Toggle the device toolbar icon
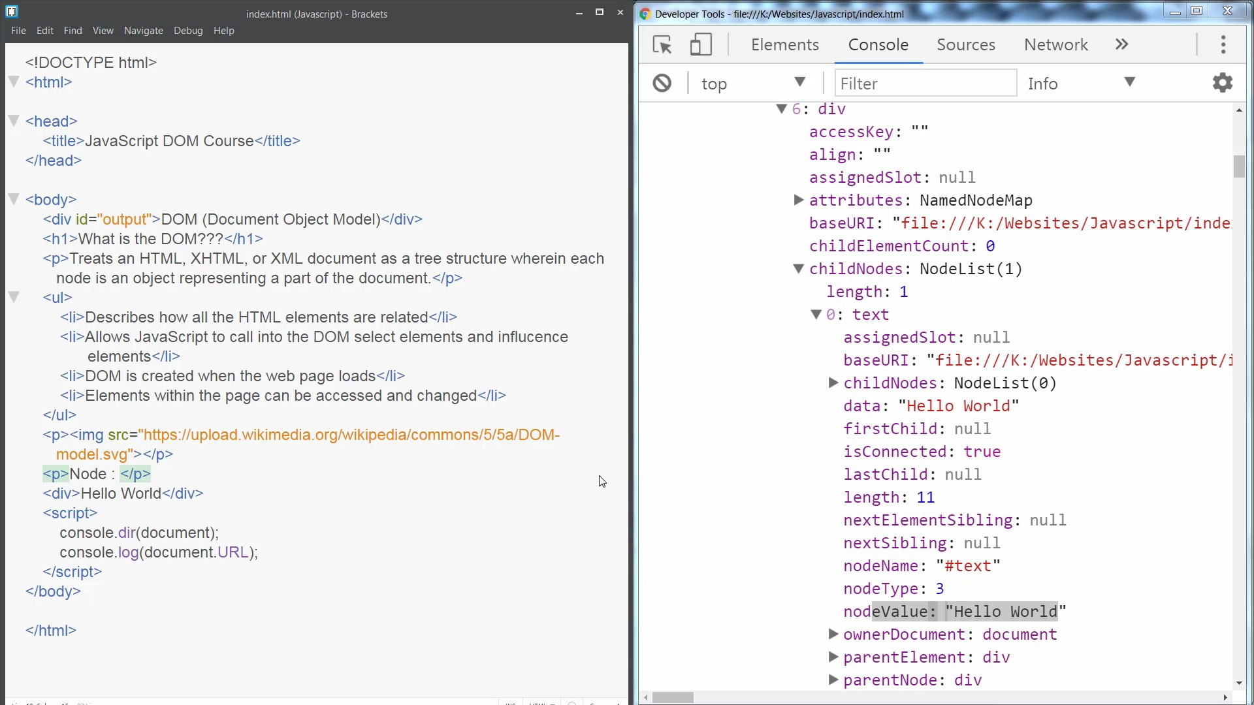Image resolution: width=1254 pixels, height=705 pixels. (x=700, y=44)
